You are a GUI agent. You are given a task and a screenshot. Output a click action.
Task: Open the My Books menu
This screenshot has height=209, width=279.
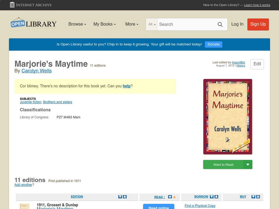point(105,24)
